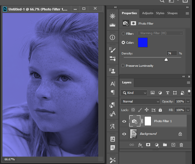Click the Density percentage input field

pos(172,53)
